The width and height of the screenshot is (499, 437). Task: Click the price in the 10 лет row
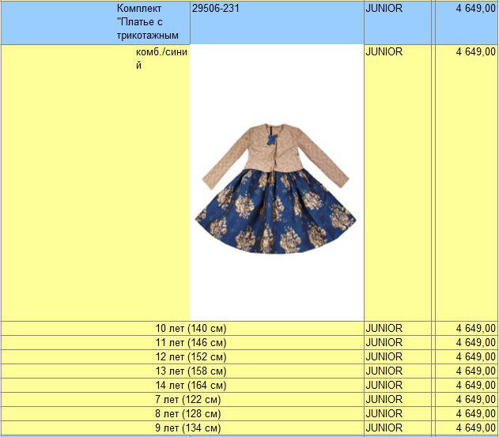point(475,329)
